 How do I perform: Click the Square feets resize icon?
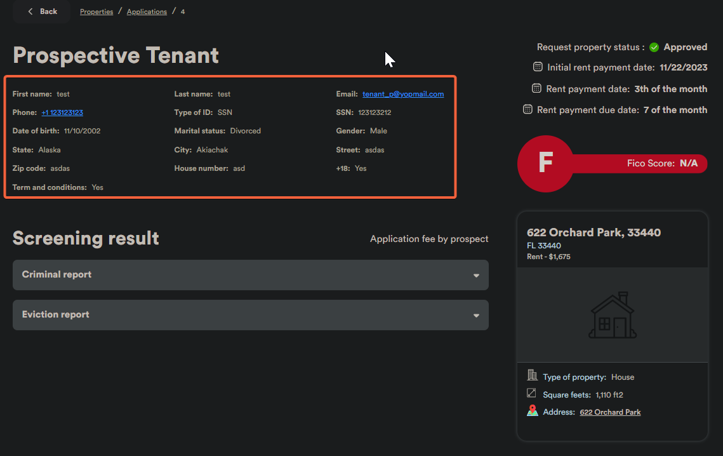(532, 394)
